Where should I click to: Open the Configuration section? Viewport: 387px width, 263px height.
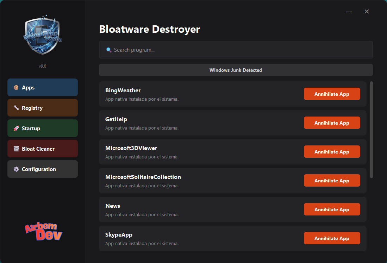(43, 169)
